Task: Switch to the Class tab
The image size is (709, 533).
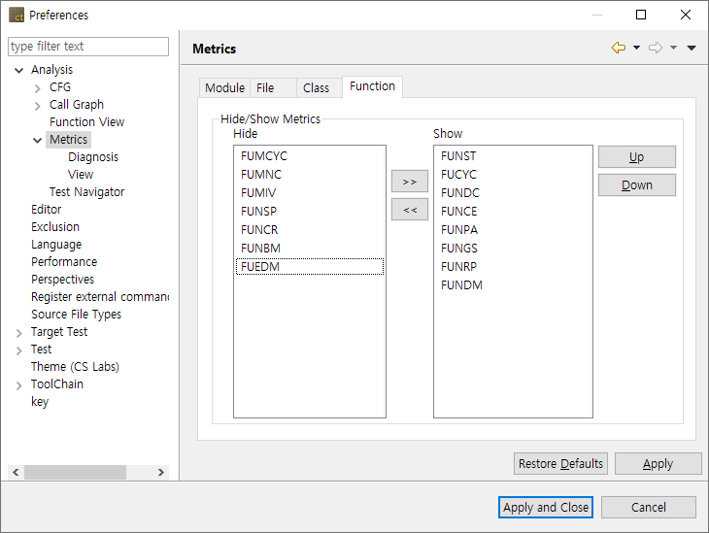Action: point(316,87)
